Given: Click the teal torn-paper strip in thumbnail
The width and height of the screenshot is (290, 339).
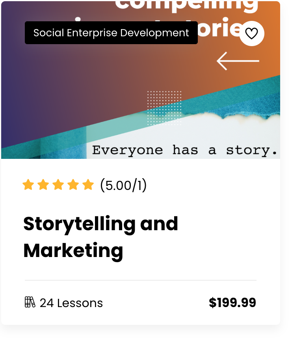Looking at the screenshot, I should click(252, 95).
